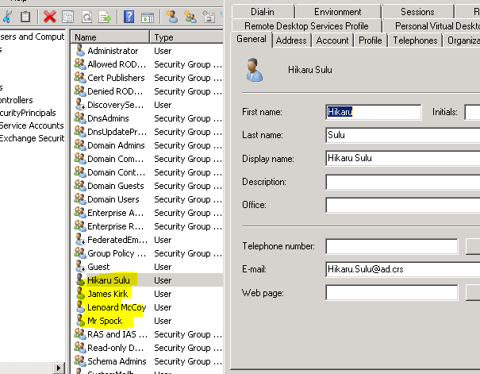The height and width of the screenshot is (374, 480).
Task: Click the Administrator user icon in list
Action: 80,51
